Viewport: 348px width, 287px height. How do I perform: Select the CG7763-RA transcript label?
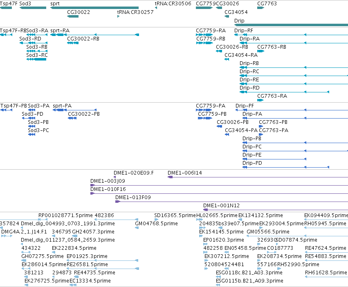pos(272,96)
